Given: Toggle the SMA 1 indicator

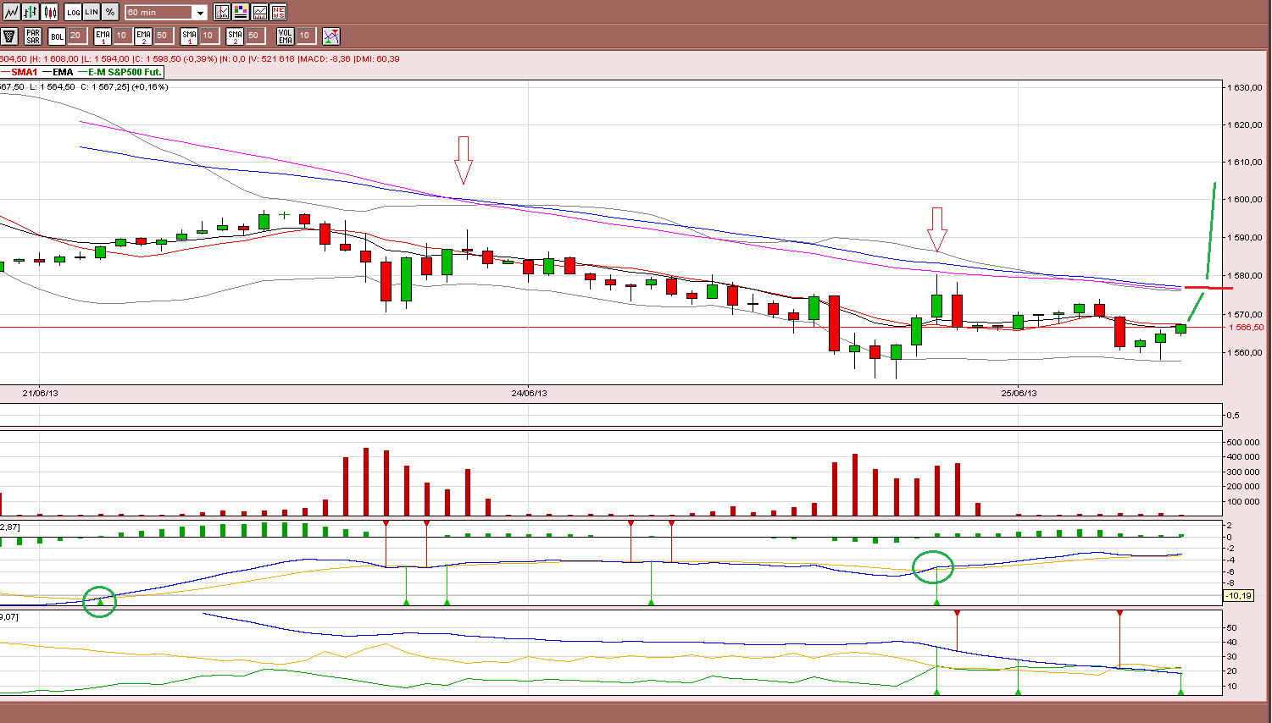Looking at the screenshot, I should point(189,36).
